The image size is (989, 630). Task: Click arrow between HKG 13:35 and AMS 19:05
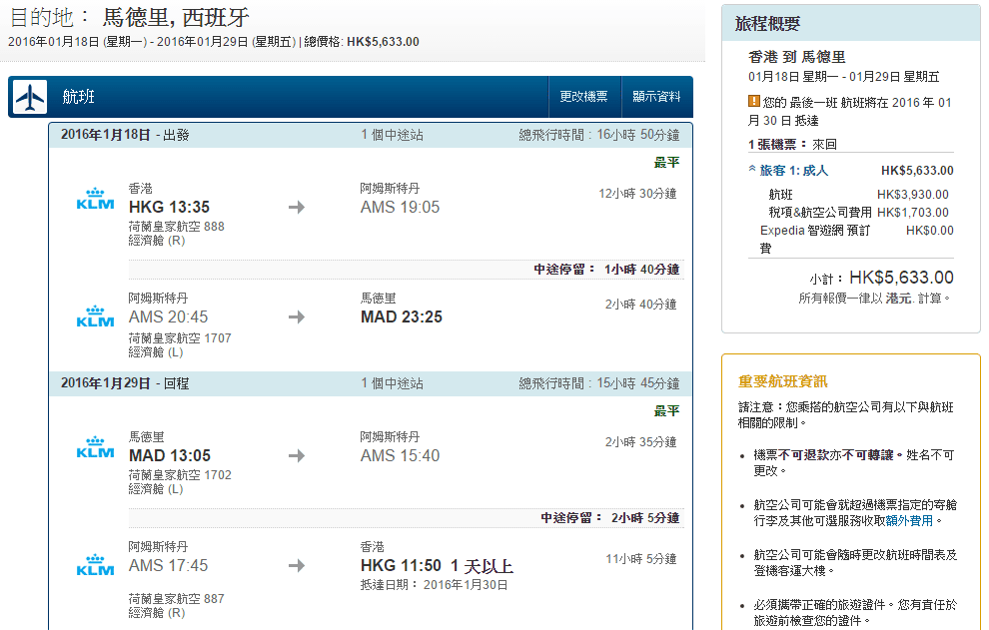pyautogui.click(x=297, y=208)
